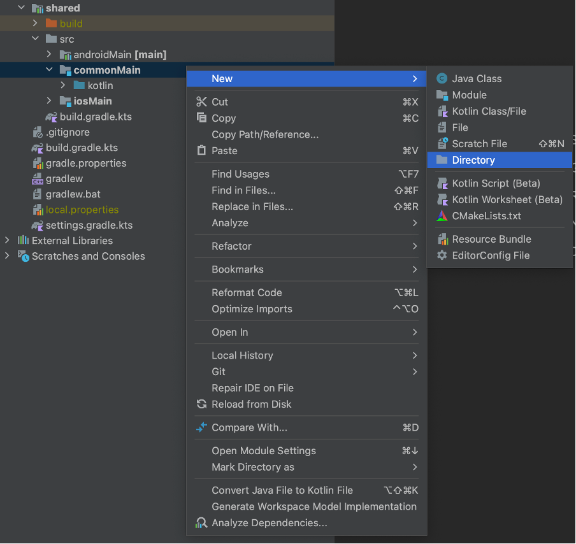
Task: Click the Compare With arrows icon
Action: (x=201, y=427)
